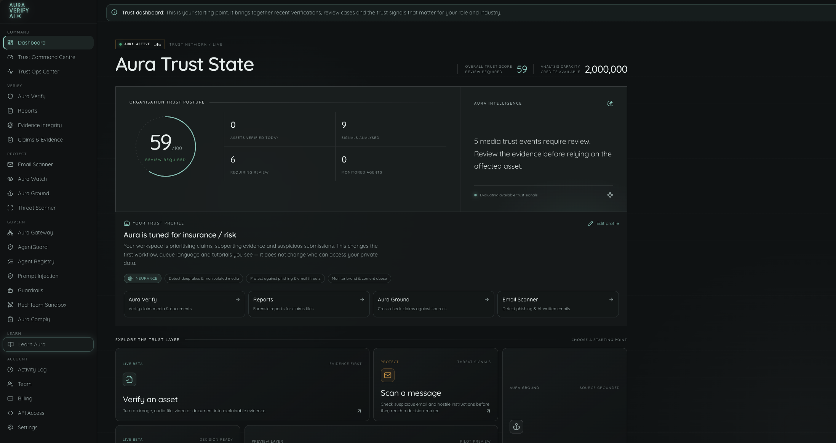
Task: Click the Evidence Integrity fingerprint icon
Action: tap(10, 125)
